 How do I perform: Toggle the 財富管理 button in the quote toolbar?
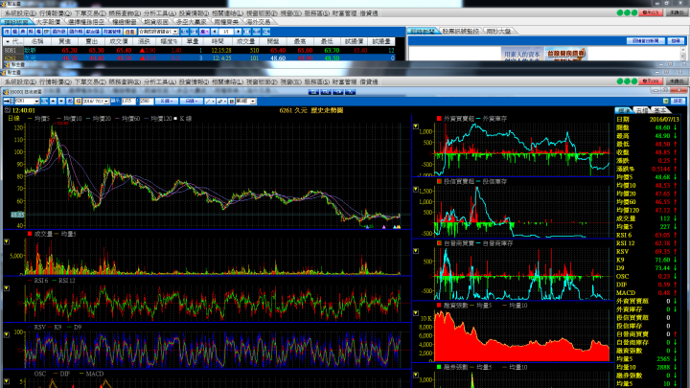112,32
